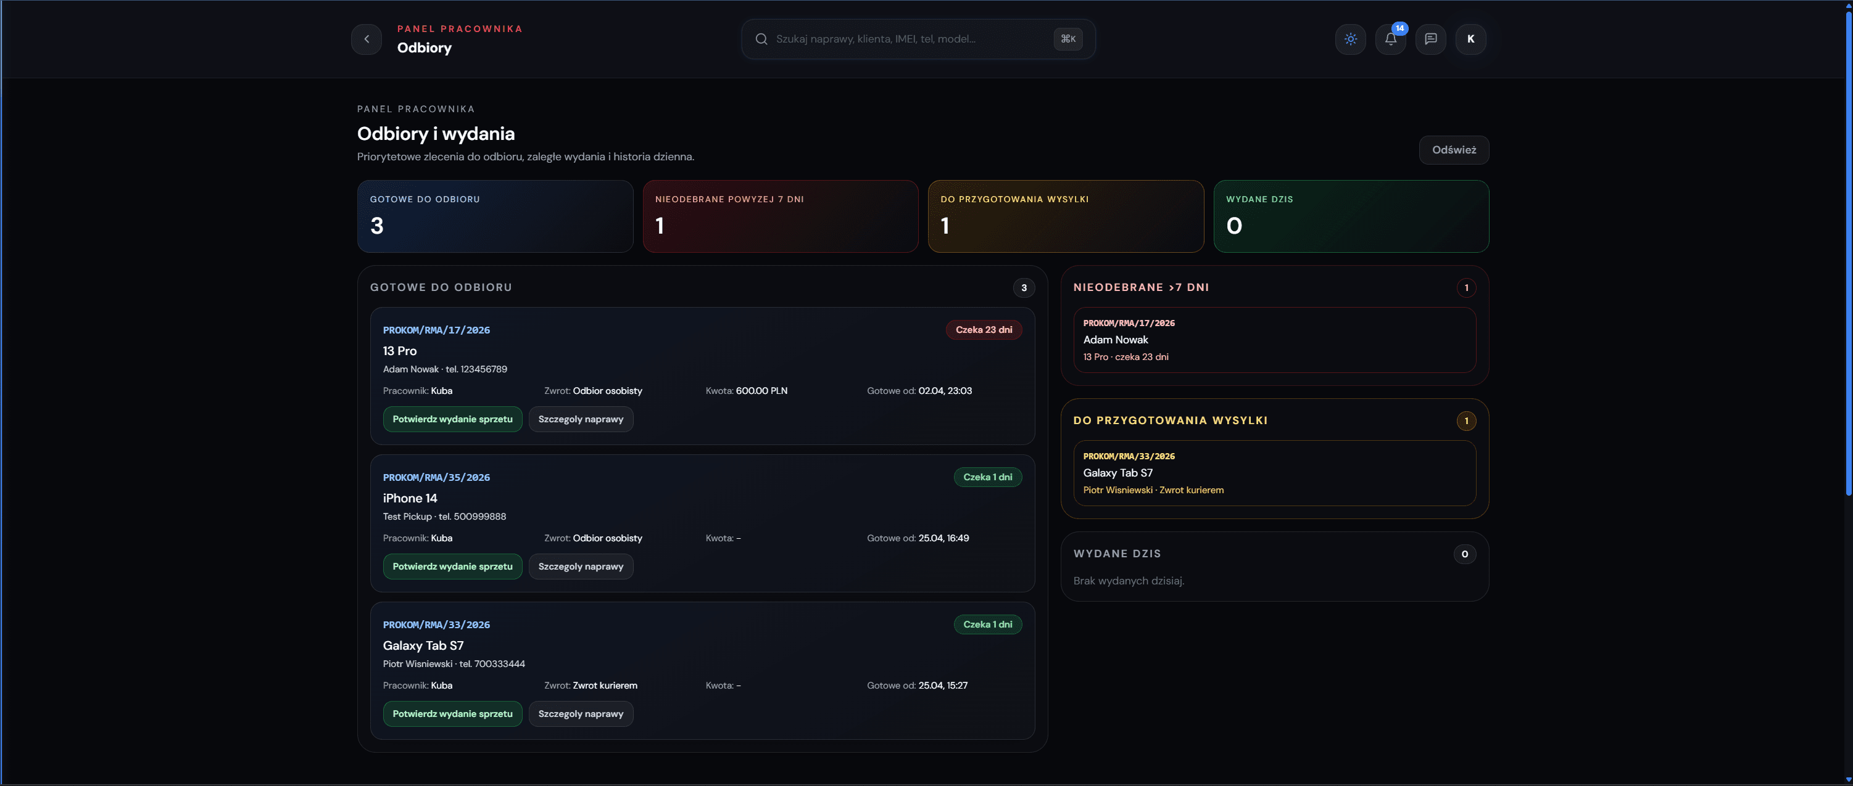Open Szczegóły naprawy for iPhone 14
The width and height of the screenshot is (1853, 786).
pyautogui.click(x=581, y=567)
